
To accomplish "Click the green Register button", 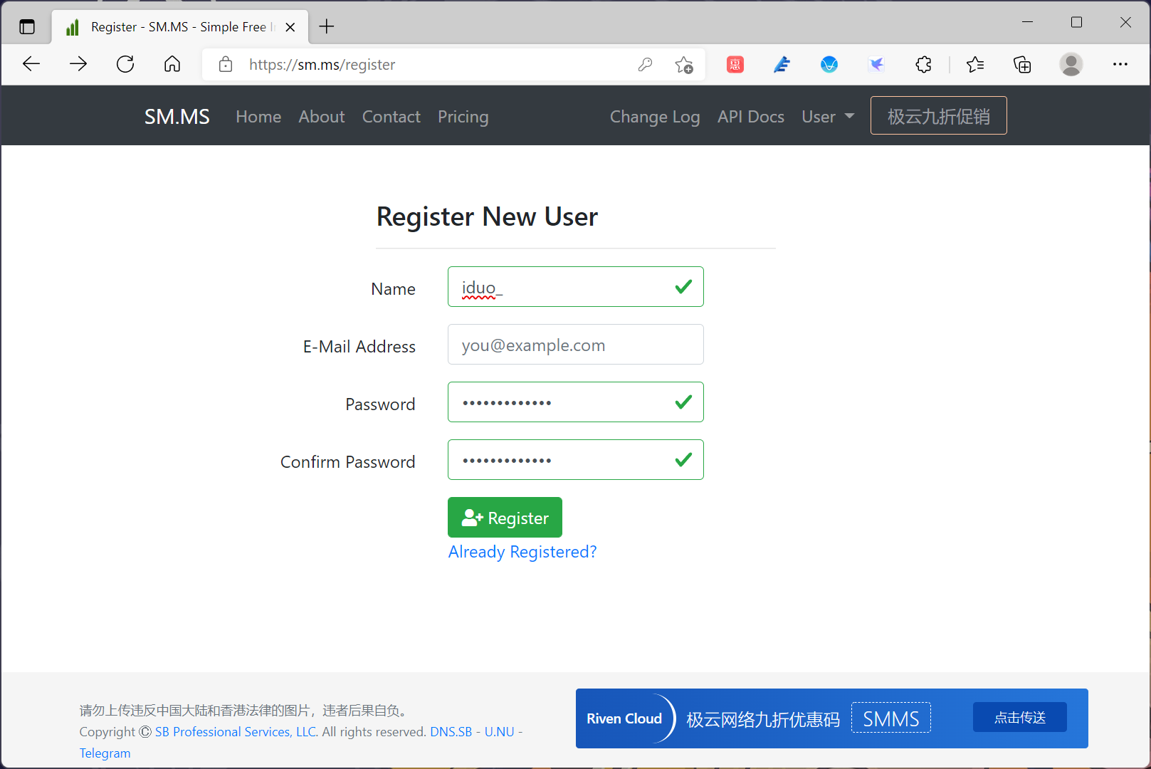I will (x=505, y=517).
